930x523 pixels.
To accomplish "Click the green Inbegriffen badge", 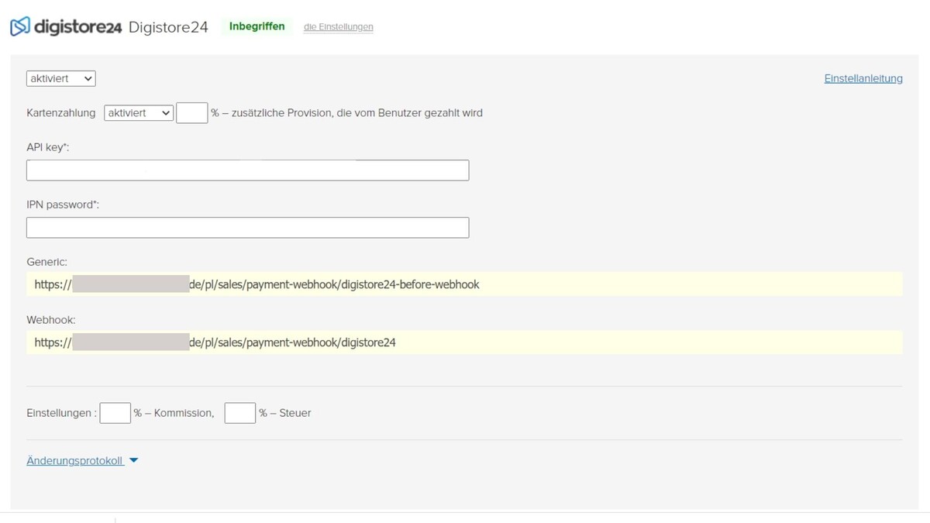I will (257, 26).
